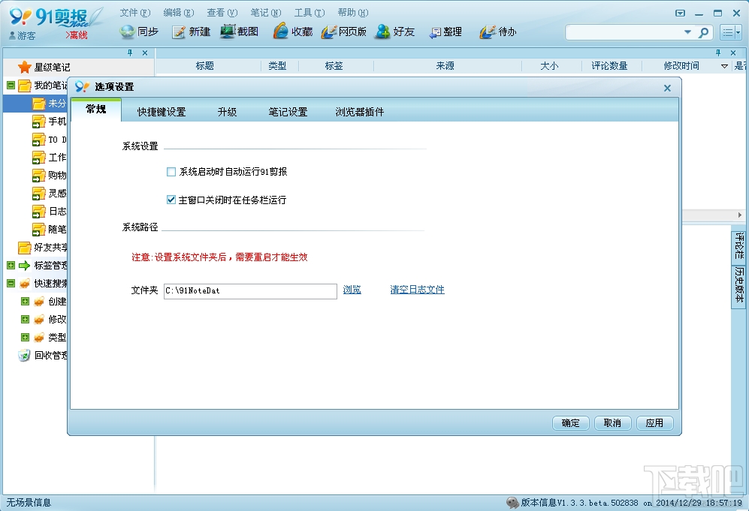This screenshot has width=749, height=511.
Task: Open the list view mode button
Action: click(x=731, y=32)
